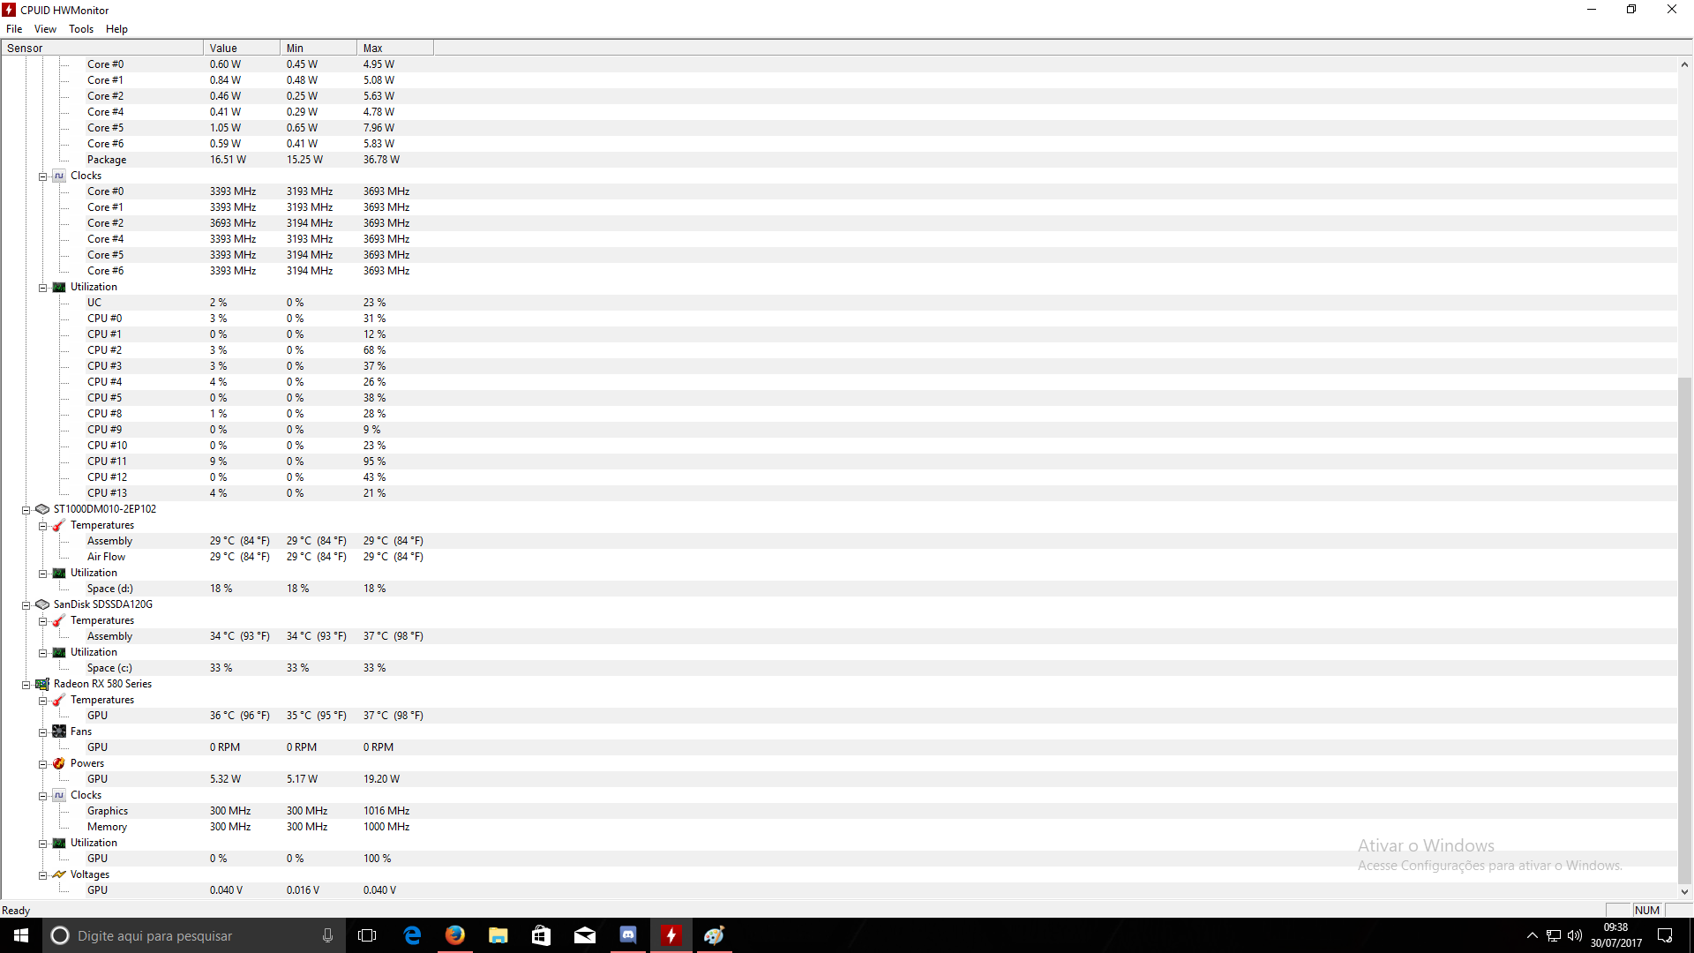This screenshot has height=953, width=1694.
Task: Click the Radeon Clocks icon
Action: (59, 795)
